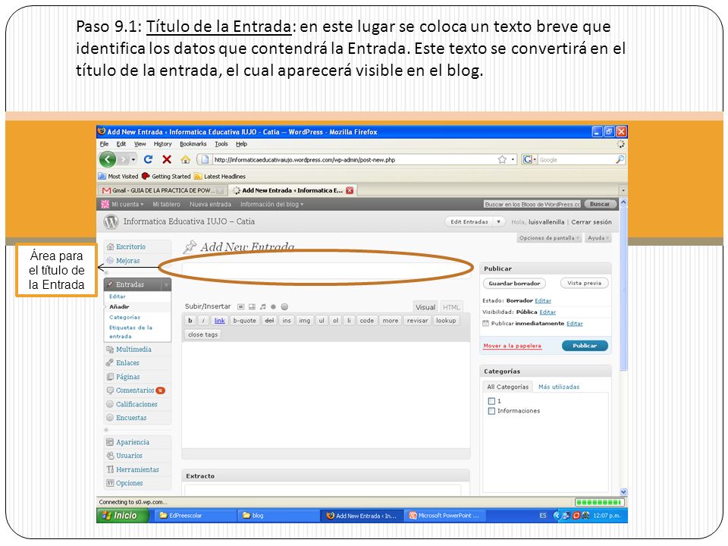Viewport: 728px width, 546px height.
Task: Click the Windows Inicio start button
Action: pyautogui.click(x=123, y=516)
